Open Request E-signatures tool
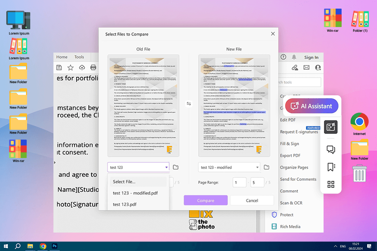 (299, 132)
